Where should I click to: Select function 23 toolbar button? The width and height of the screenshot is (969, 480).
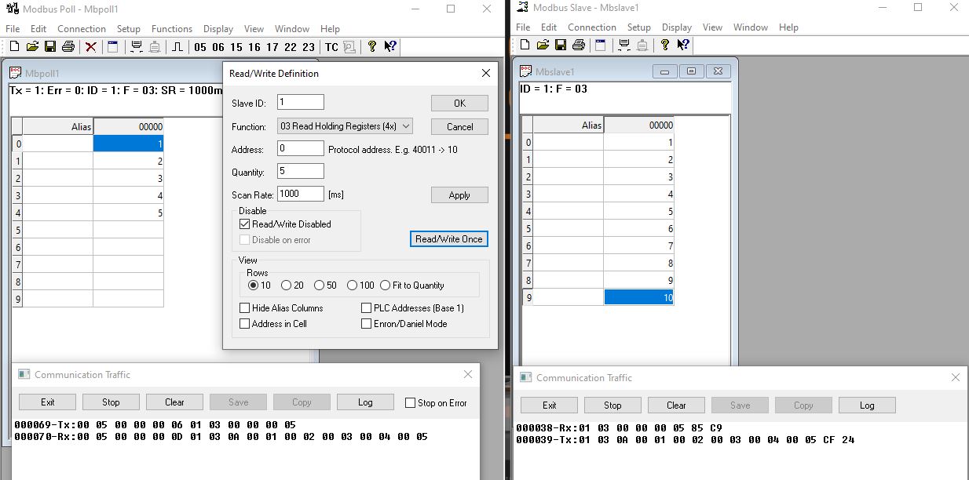(x=309, y=47)
